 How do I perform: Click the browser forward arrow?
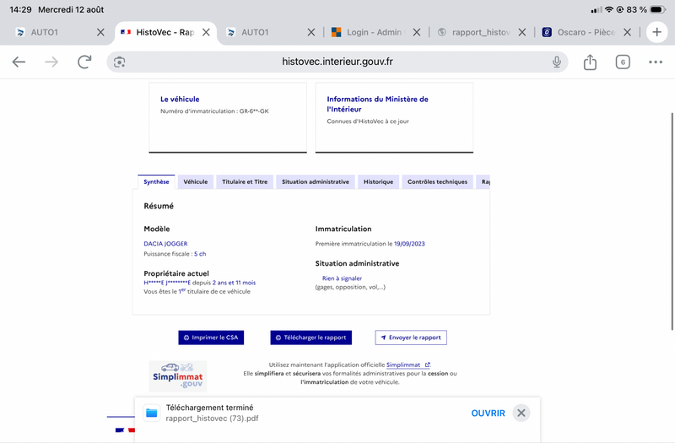(x=51, y=62)
